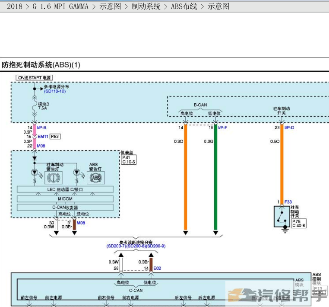Screen dimensions: 329x307
Task: Open breadcrumb ABS布线
Action: coord(184,6)
